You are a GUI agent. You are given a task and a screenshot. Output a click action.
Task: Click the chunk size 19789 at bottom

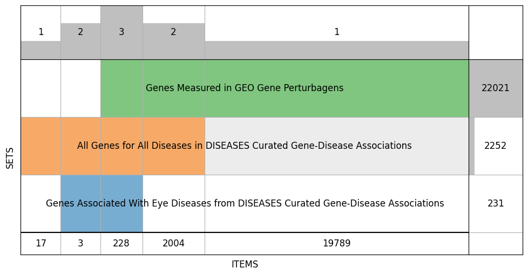point(336,243)
